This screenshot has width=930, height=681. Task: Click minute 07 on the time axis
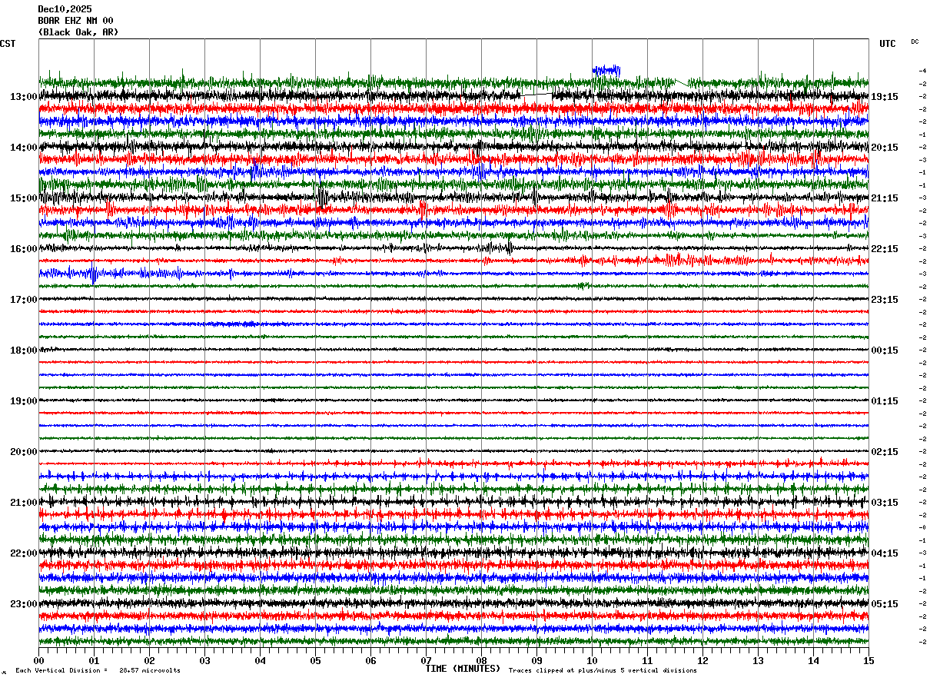pos(426,660)
